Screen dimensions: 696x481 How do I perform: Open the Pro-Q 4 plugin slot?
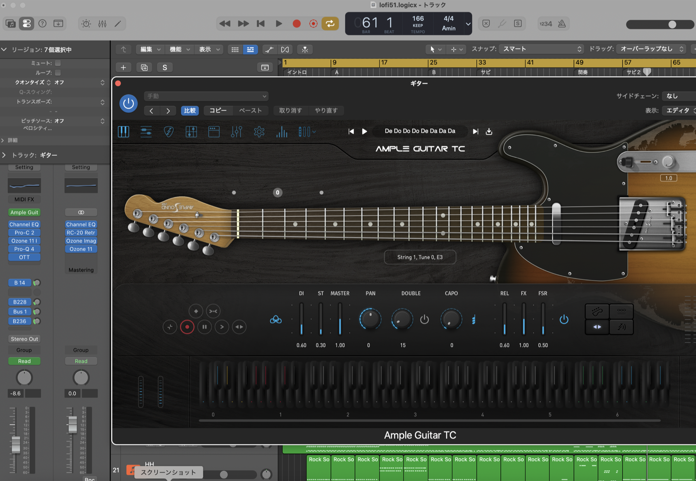24,249
